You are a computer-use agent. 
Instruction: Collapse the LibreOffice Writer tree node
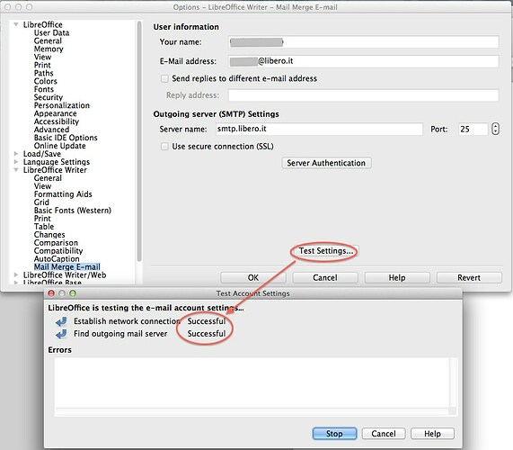[x=15, y=170]
